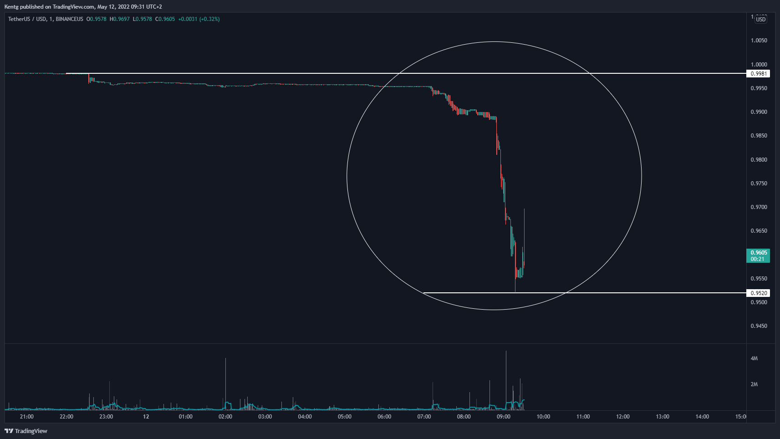This screenshot has width=780, height=439.
Task: Click the 07:00 time axis label
Action: (x=424, y=417)
